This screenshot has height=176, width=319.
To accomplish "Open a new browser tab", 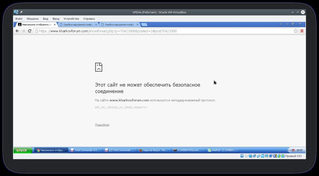I will pyautogui.click(x=144, y=25).
